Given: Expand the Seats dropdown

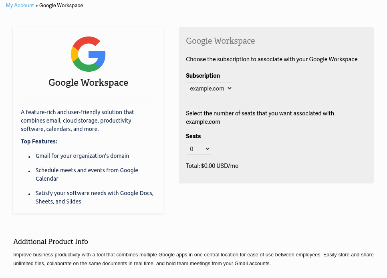Looking at the screenshot, I should tap(198, 149).
